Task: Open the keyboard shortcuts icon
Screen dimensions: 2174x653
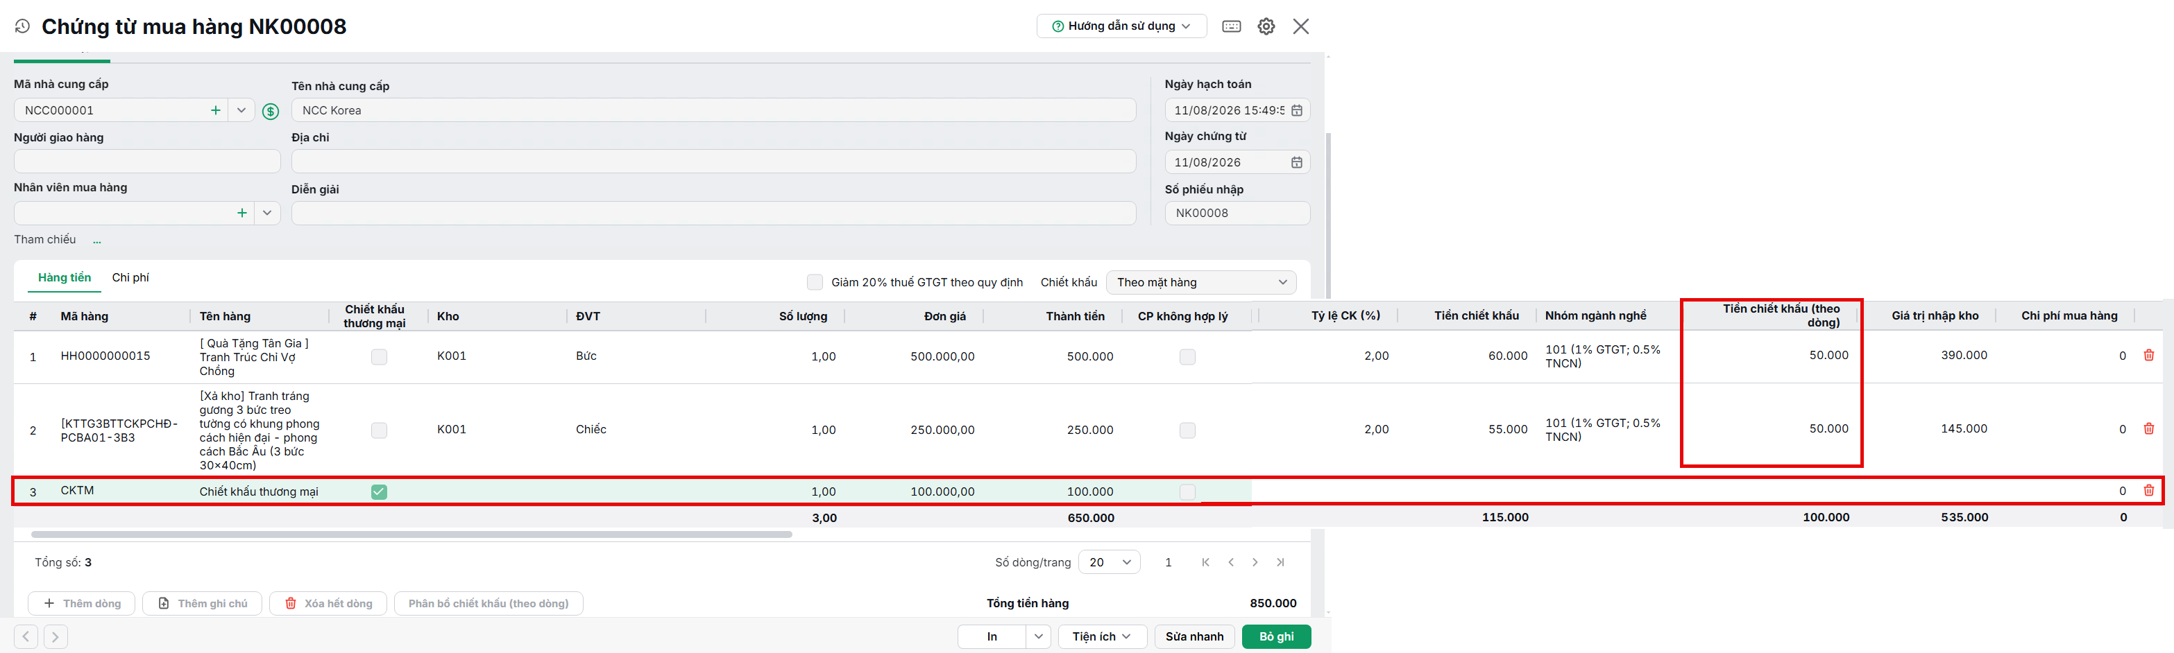Action: (x=1231, y=26)
